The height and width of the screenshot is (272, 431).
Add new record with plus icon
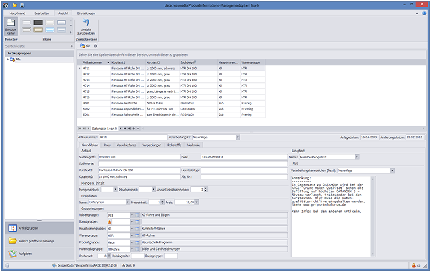(x=133, y=129)
